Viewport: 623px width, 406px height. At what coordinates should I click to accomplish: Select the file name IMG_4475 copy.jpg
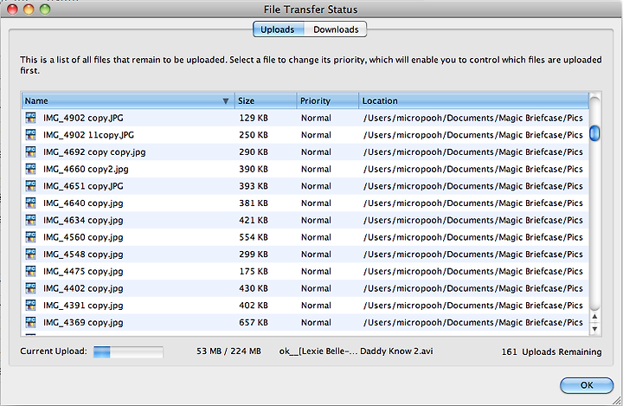click(x=83, y=272)
